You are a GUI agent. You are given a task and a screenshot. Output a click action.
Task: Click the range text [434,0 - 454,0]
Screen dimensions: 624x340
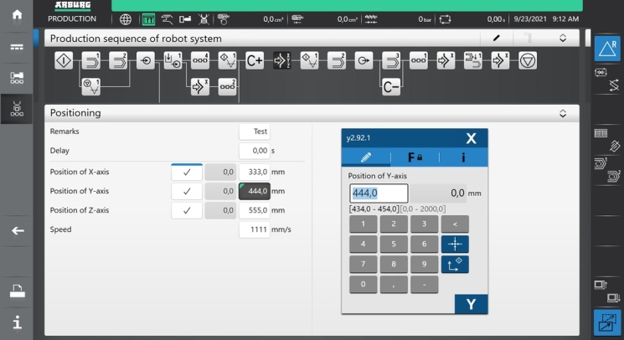(x=374, y=209)
